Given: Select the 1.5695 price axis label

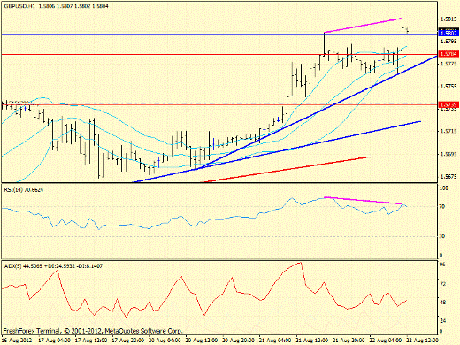Looking at the screenshot, I should (448, 154).
